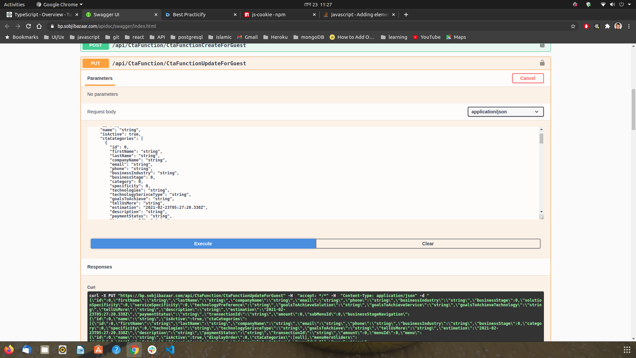Switch to the js-cookie npm tab

(268, 15)
